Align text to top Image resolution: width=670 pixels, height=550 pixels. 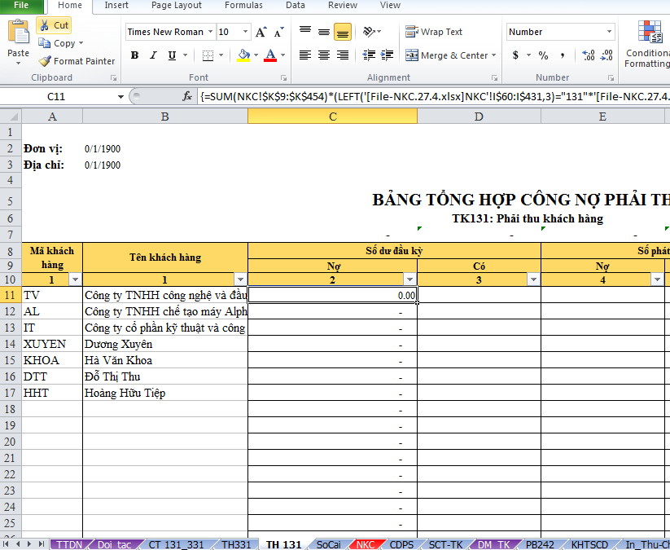(x=305, y=32)
